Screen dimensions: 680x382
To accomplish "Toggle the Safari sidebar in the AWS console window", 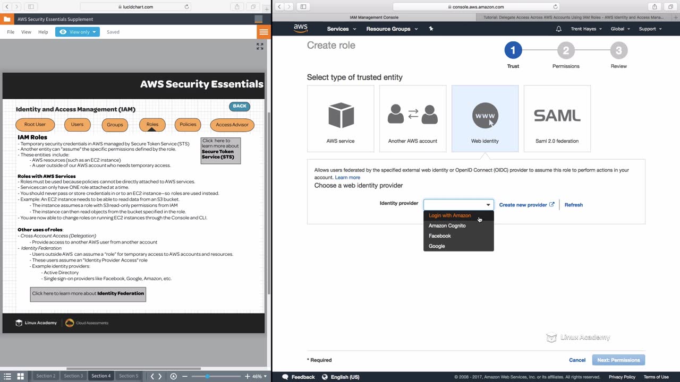I will [303, 7].
